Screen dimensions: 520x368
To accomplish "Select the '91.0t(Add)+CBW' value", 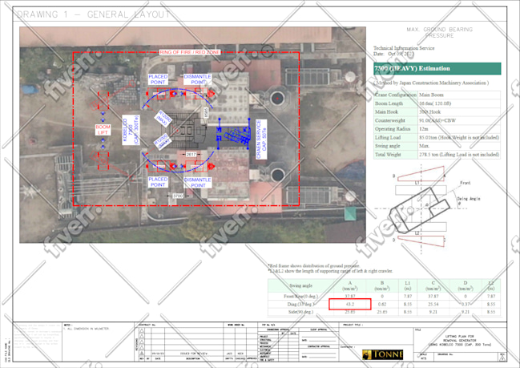I will 437,120.
